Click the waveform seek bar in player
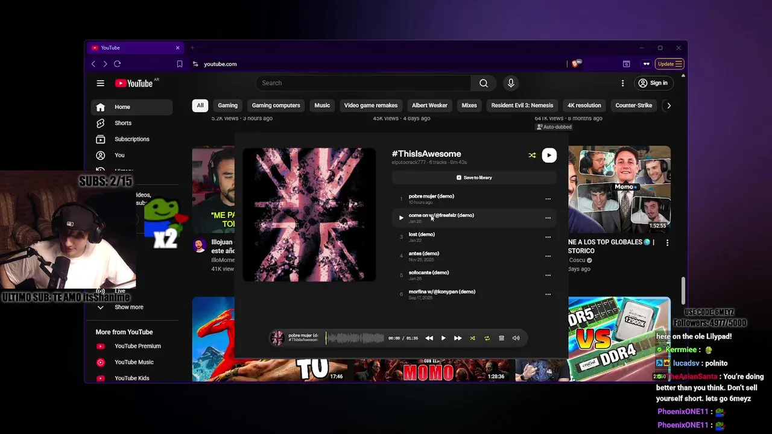 click(x=355, y=338)
